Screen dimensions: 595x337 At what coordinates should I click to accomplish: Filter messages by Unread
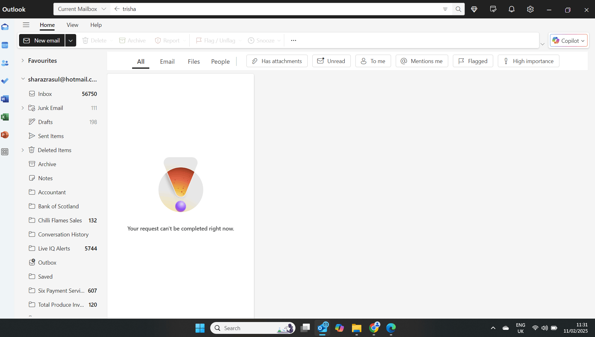coord(331,61)
